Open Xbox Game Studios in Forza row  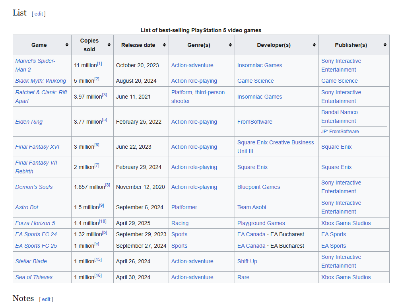[346, 223]
